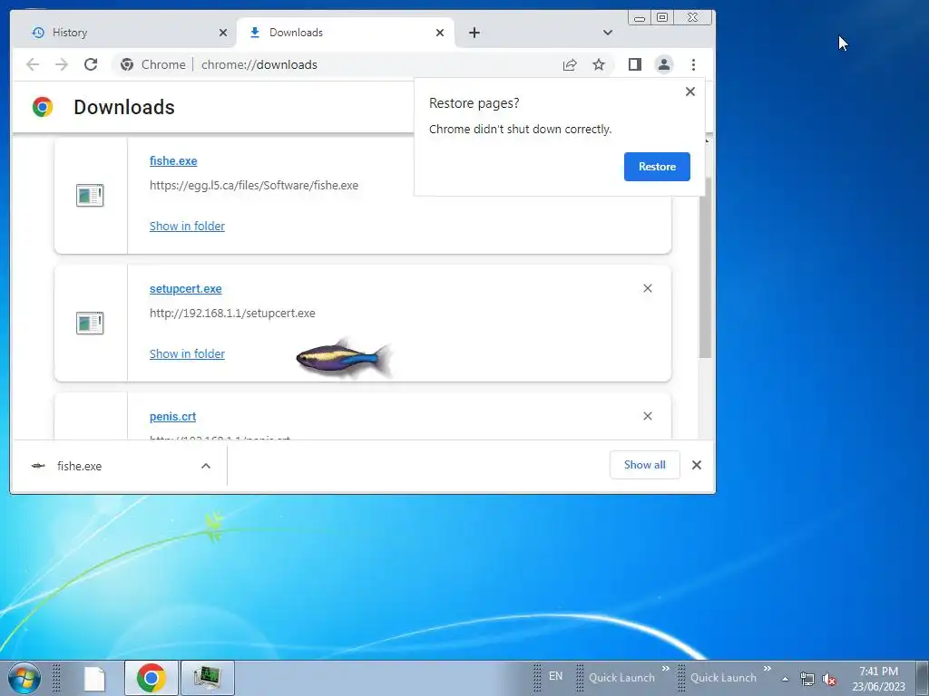Click the address bar URL chrome://downloads
Image resolution: width=929 pixels, height=696 pixels.
coord(259,64)
